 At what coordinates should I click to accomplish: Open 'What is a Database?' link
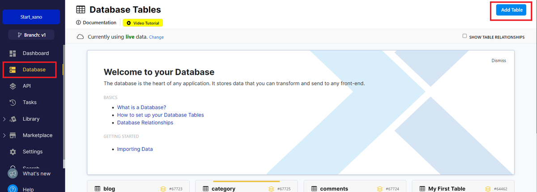[141, 107]
